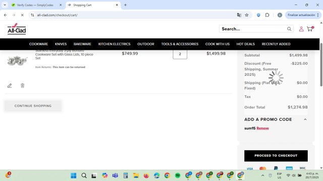323x181 pixels.
Task: Click the Chrome profile avatar
Action: (x=280, y=15)
